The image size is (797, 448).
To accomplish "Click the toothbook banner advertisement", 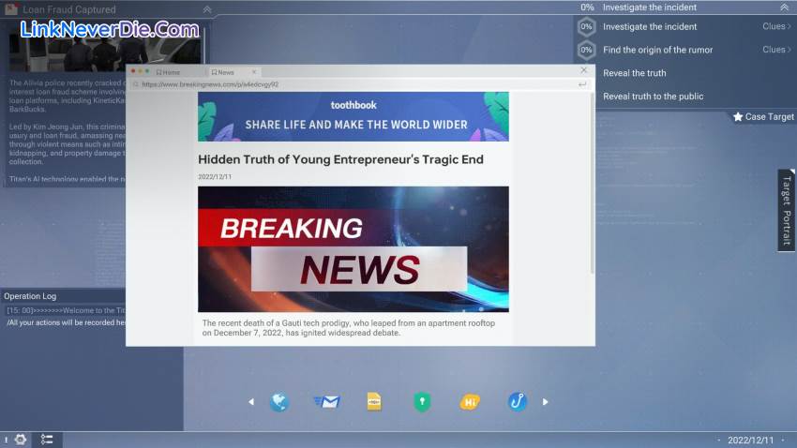I will (x=353, y=116).
